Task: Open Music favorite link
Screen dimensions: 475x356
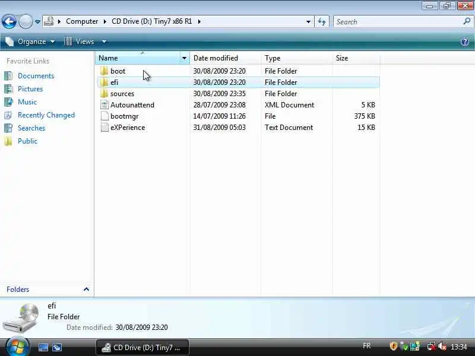Action: [27, 102]
